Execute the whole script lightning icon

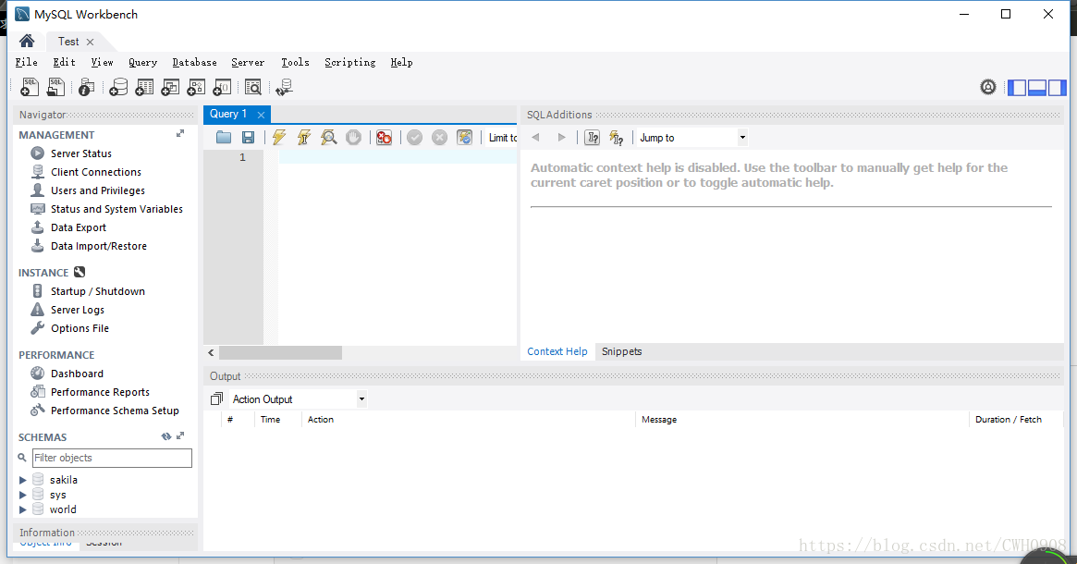[x=278, y=138]
